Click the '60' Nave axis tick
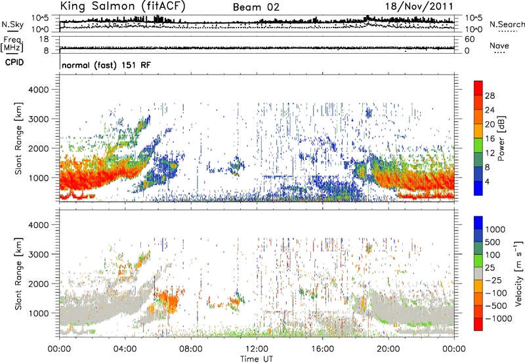 (469, 39)
